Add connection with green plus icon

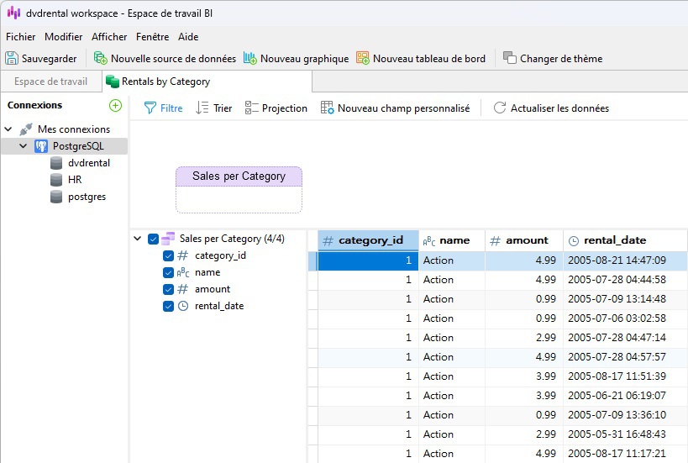point(115,105)
